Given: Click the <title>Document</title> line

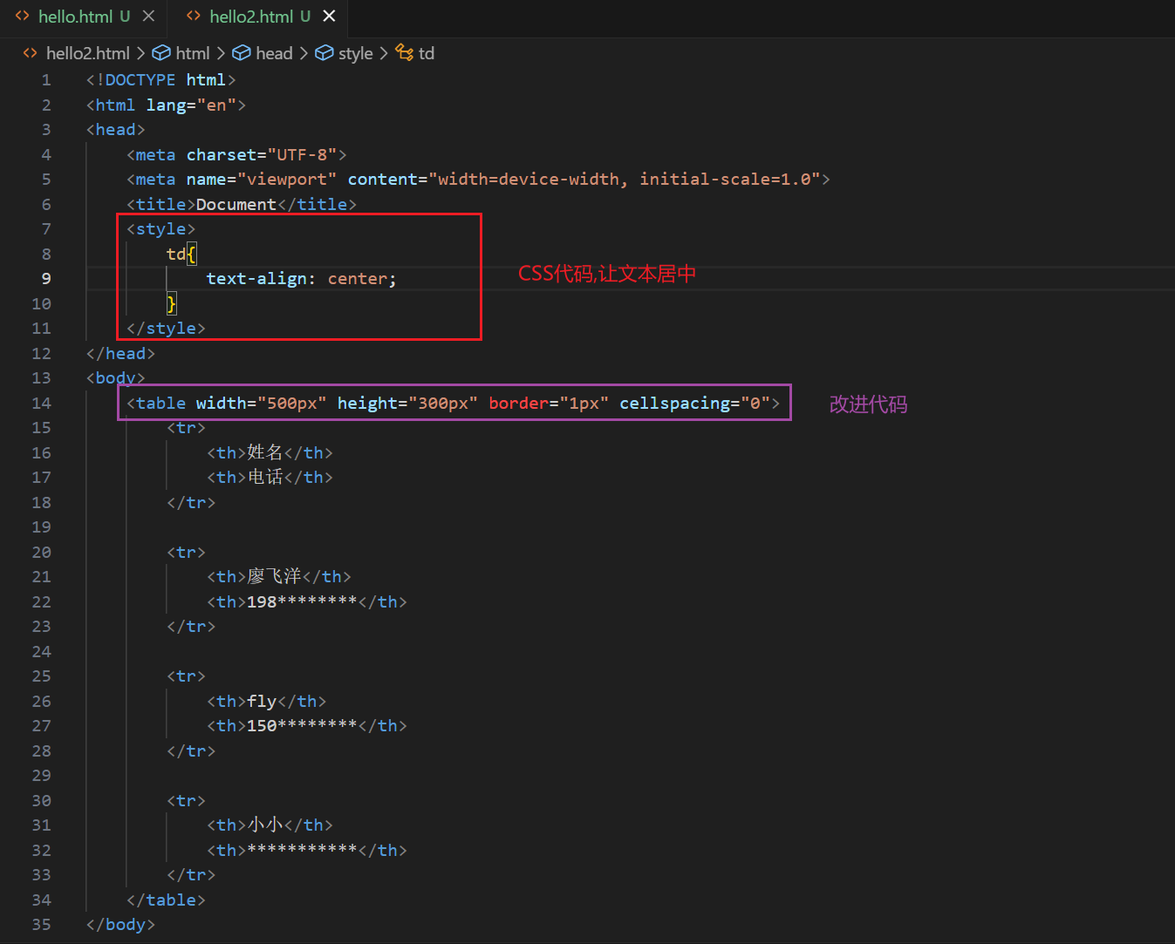Looking at the screenshot, I should click(x=242, y=204).
